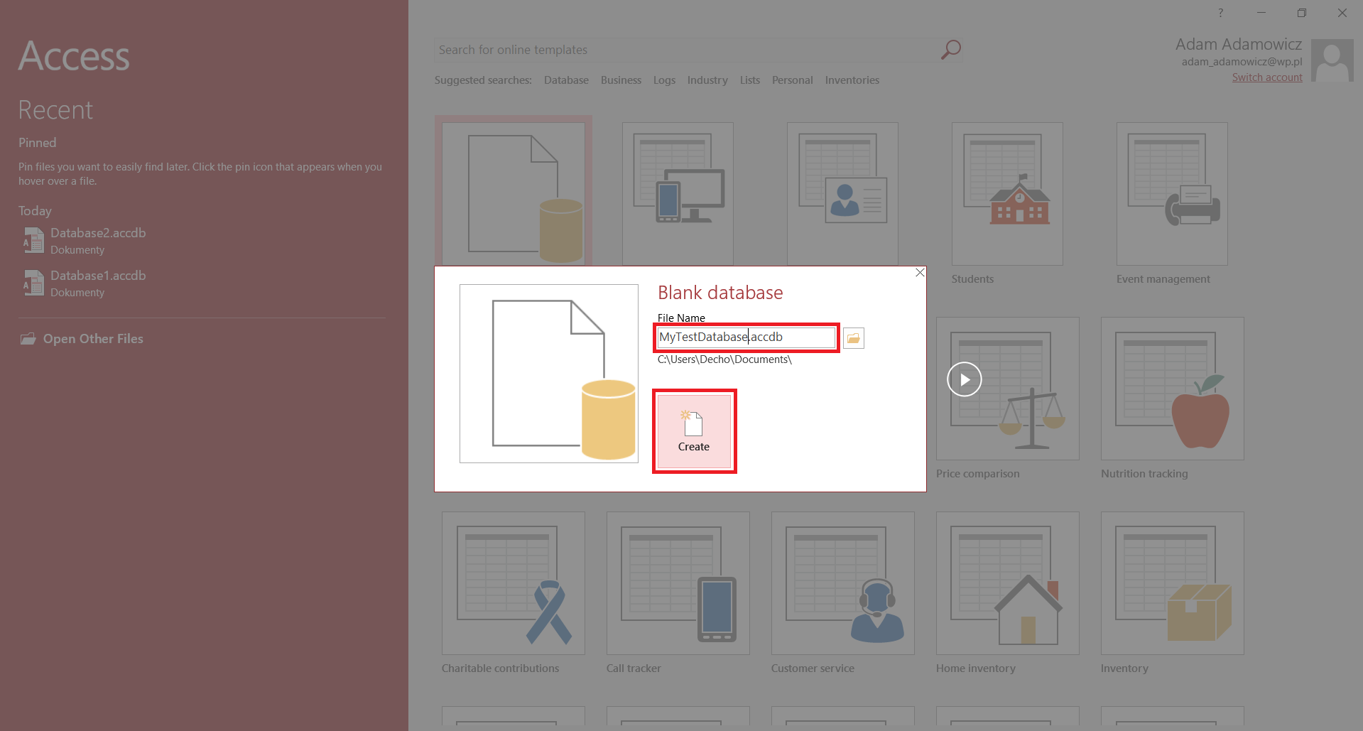Choose the Event management template
The width and height of the screenshot is (1363, 731).
1171,194
